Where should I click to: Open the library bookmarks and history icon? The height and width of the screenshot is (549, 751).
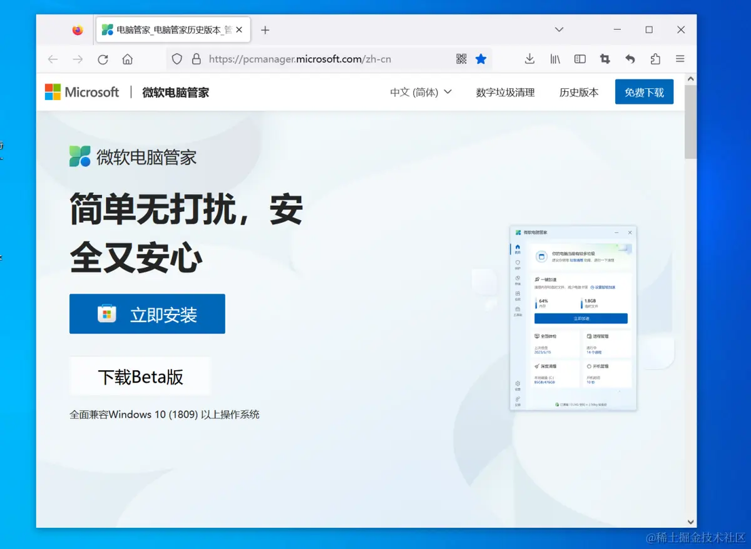pos(555,59)
